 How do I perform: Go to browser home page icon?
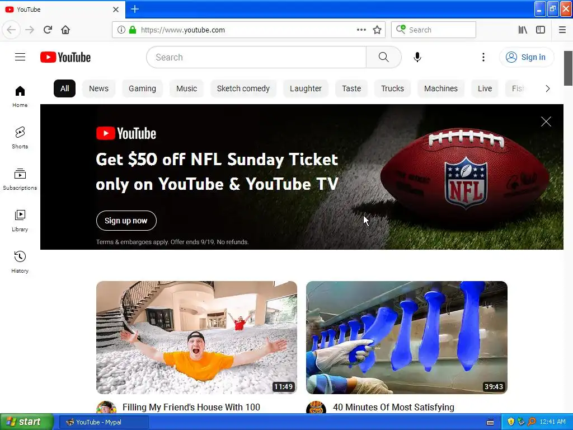(x=65, y=30)
